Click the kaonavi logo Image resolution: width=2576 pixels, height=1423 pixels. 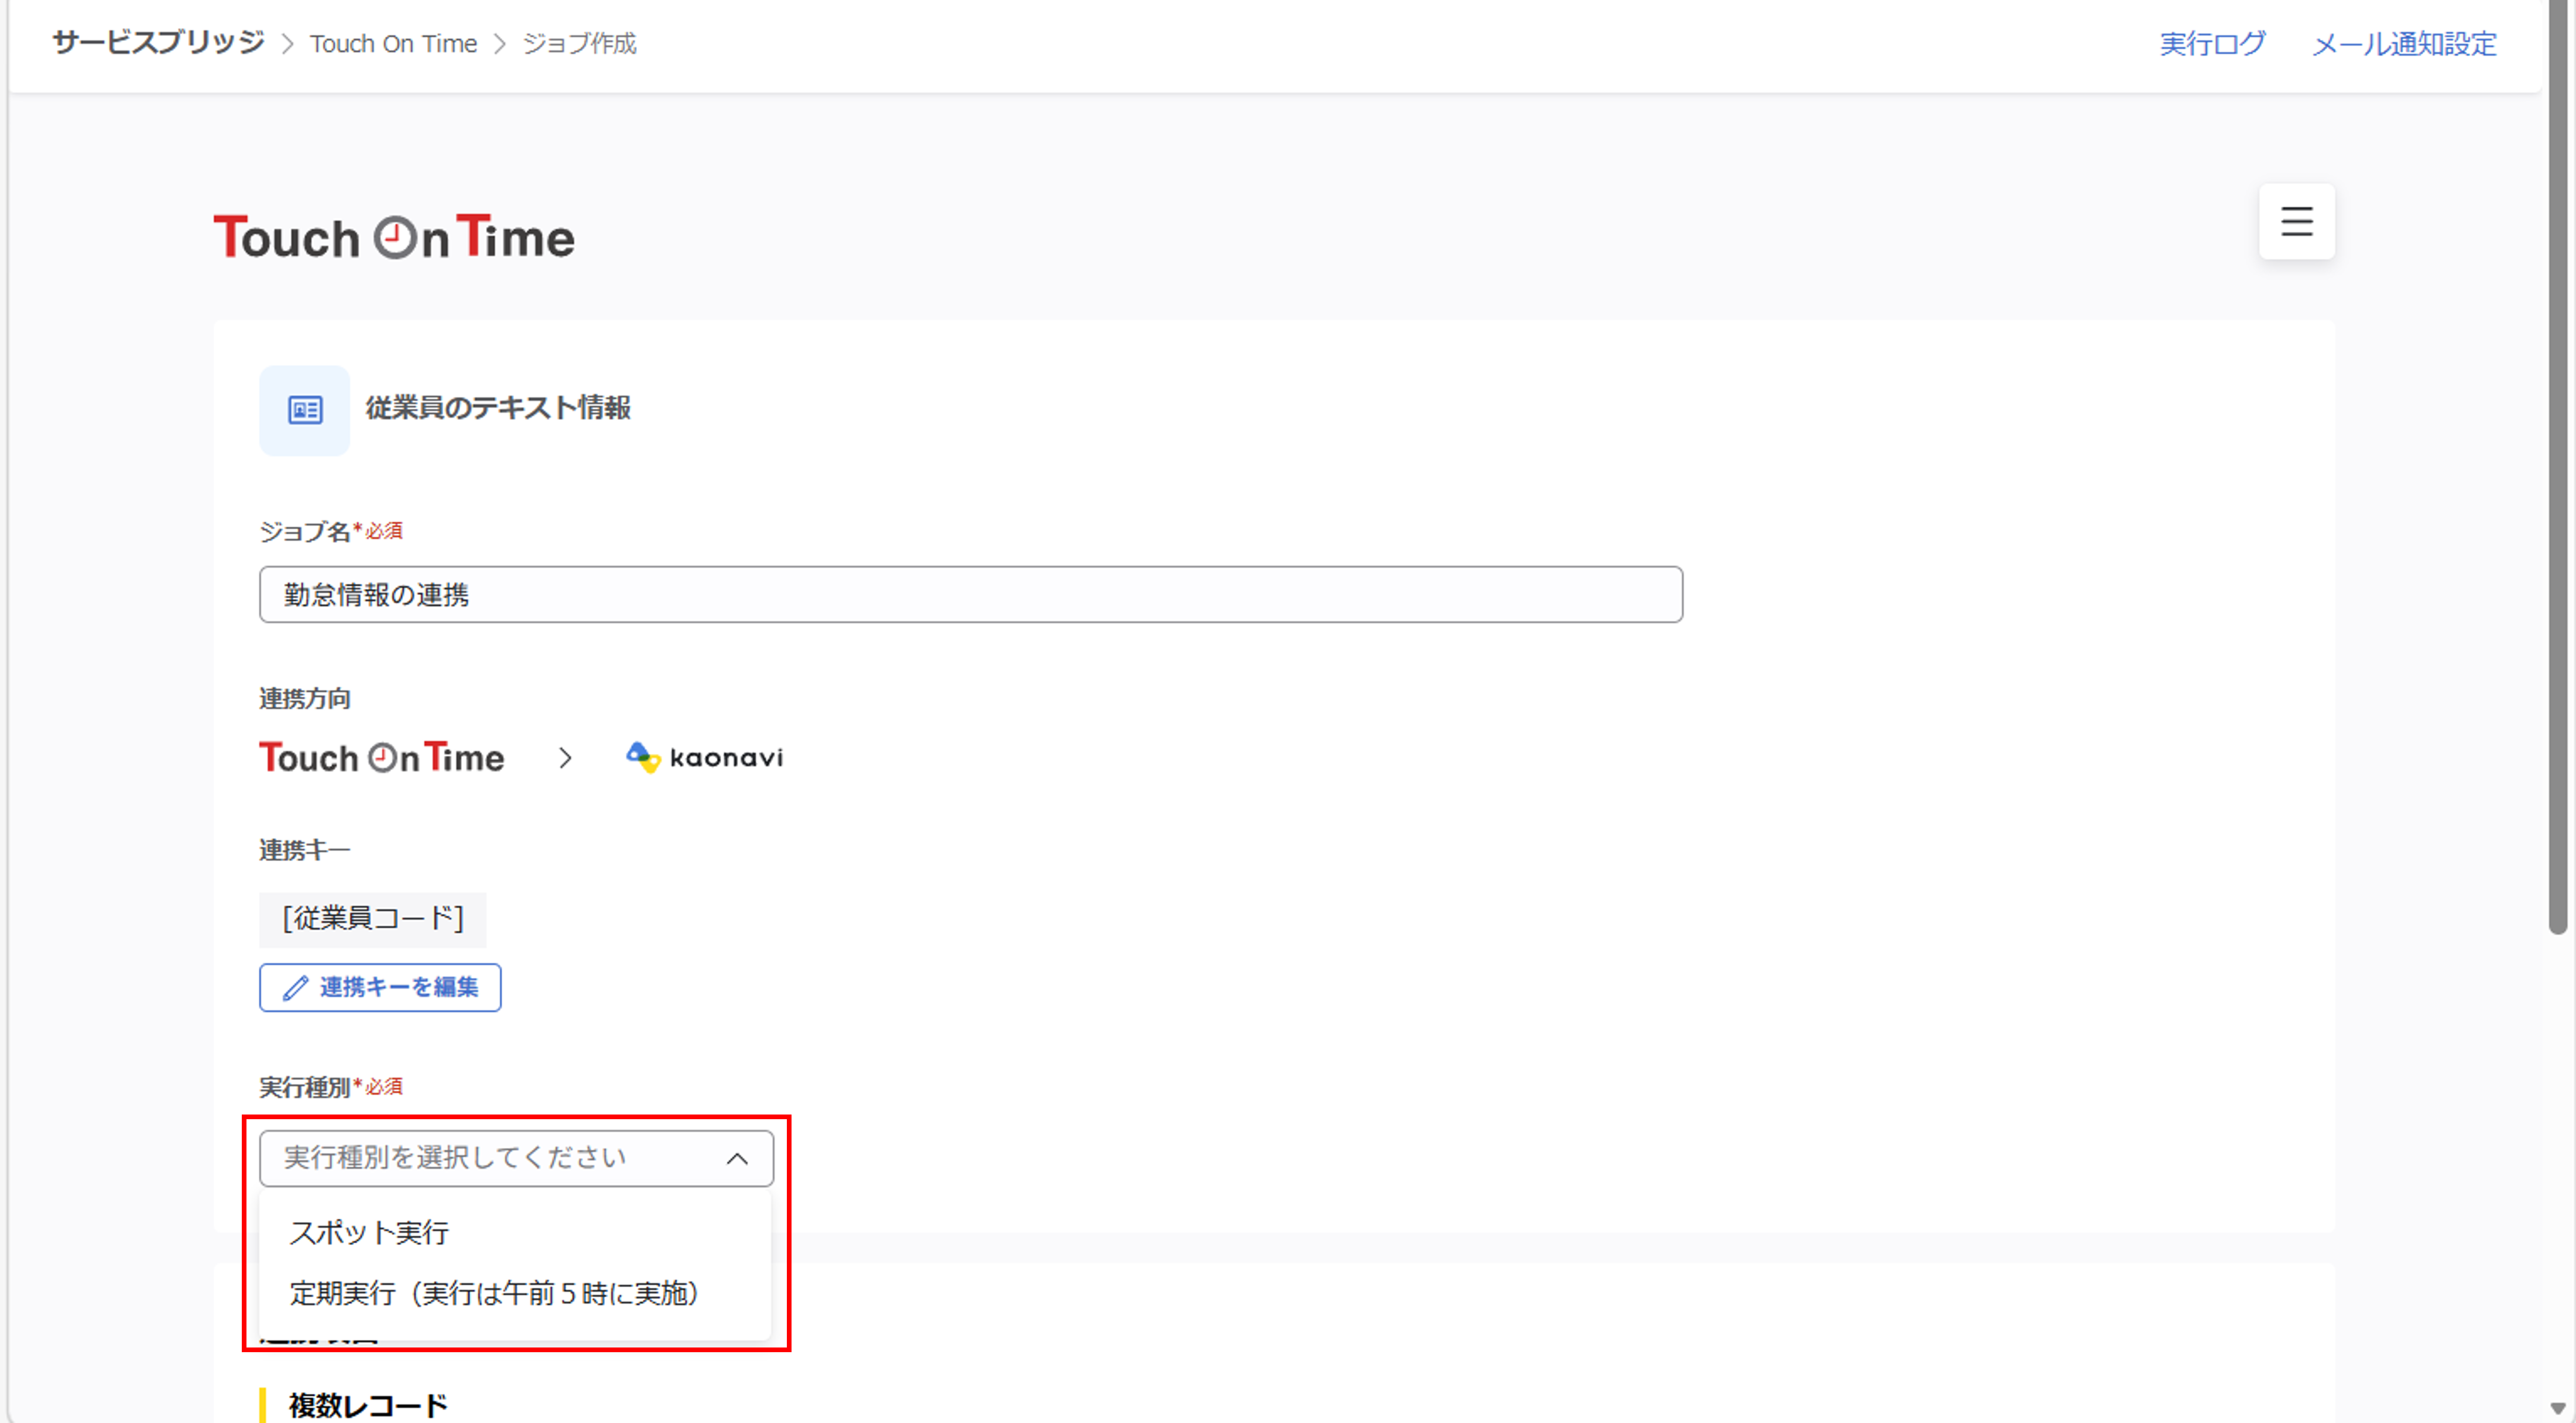[x=704, y=757]
